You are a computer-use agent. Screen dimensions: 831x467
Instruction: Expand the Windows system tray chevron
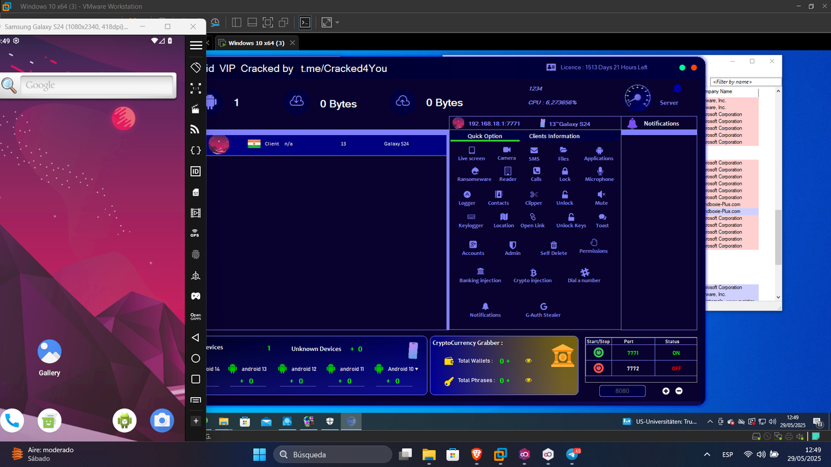[707, 455]
